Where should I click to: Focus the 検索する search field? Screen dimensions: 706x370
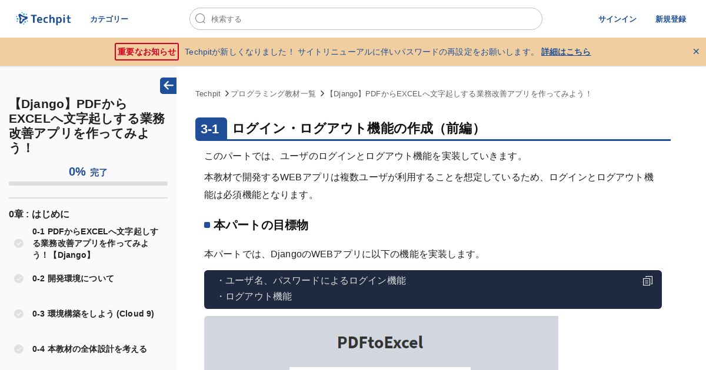(366, 19)
